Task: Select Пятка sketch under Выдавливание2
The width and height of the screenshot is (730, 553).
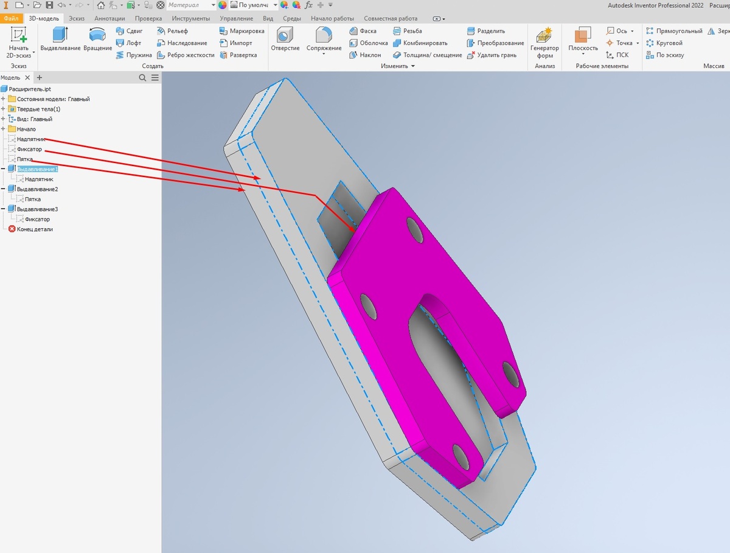Action: point(28,199)
